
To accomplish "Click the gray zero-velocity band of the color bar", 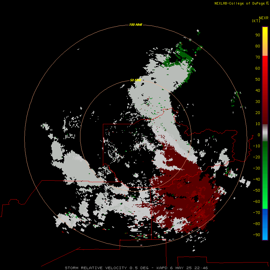I will (x=265, y=133).
